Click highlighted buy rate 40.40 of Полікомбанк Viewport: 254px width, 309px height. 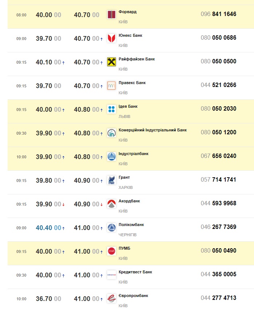pyautogui.click(x=48, y=228)
